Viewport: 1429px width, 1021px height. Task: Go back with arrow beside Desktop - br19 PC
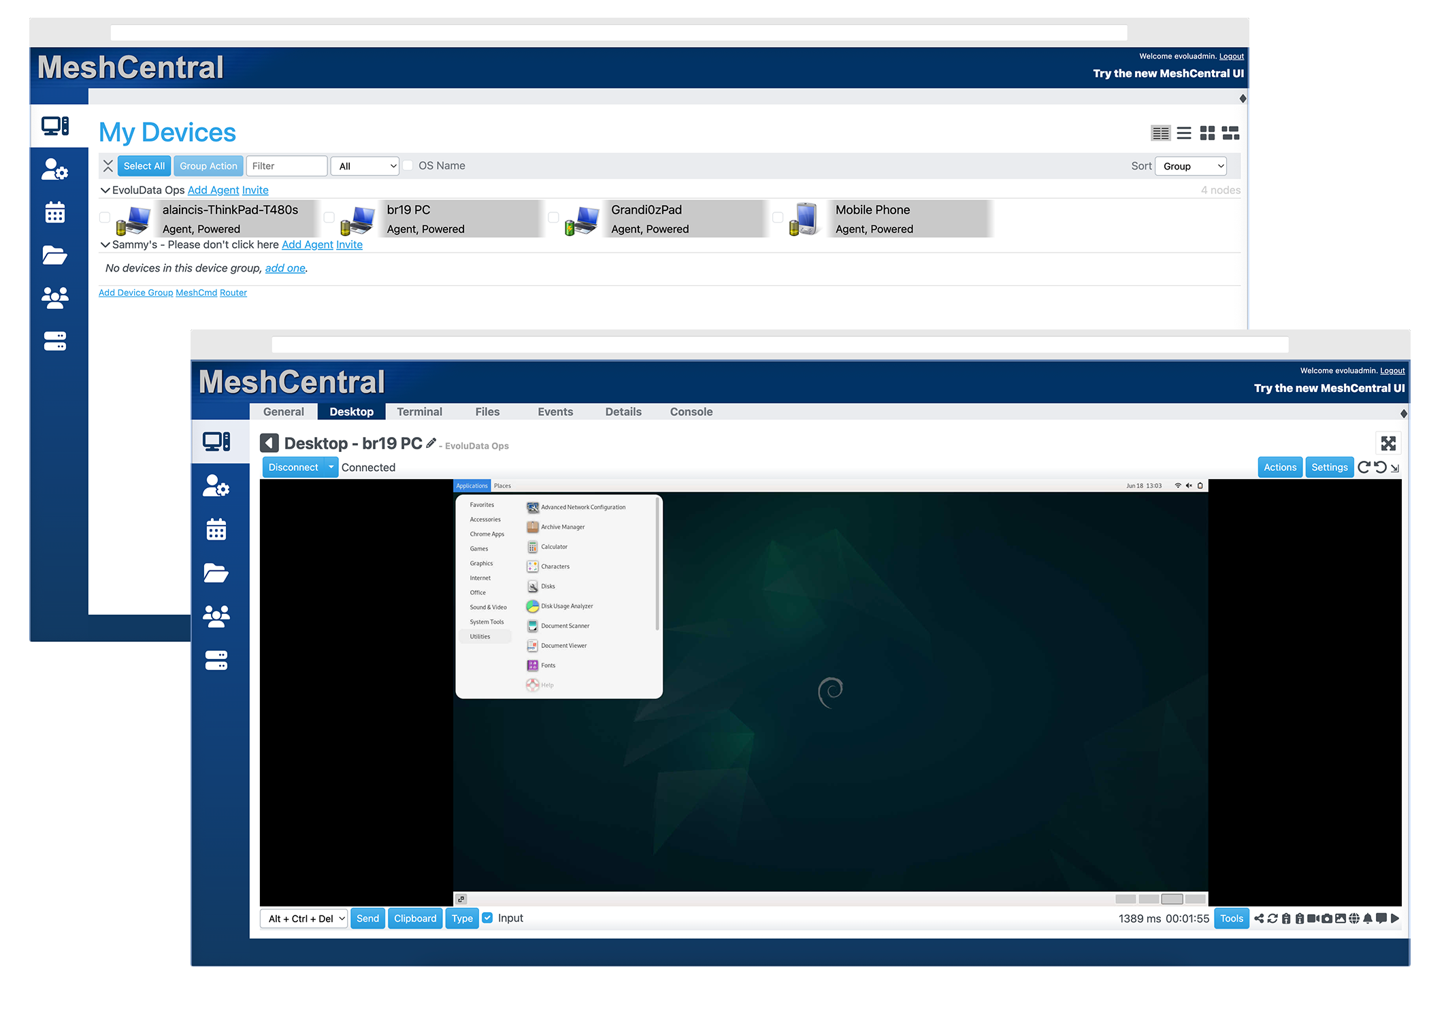269,443
